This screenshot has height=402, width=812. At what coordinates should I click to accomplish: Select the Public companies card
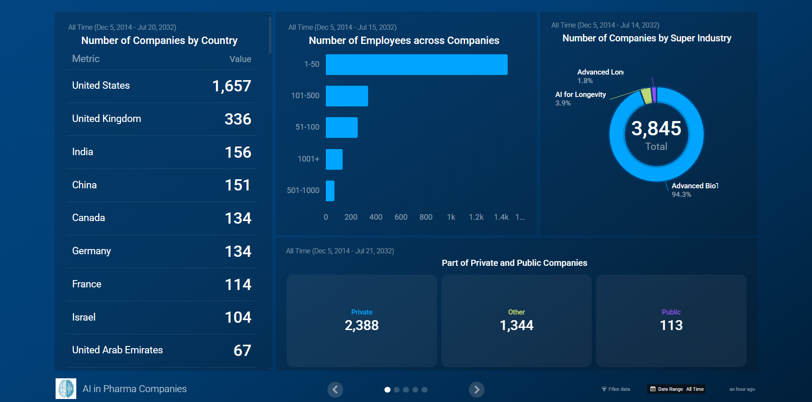[x=671, y=321]
